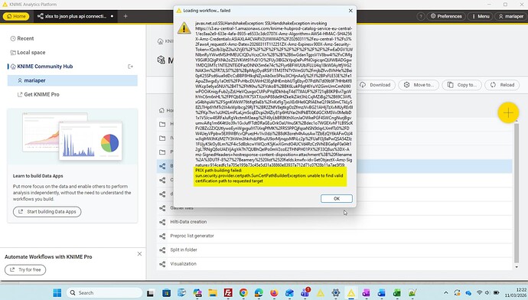Open the Settings gear icon in the taskbar

(x=335, y=293)
